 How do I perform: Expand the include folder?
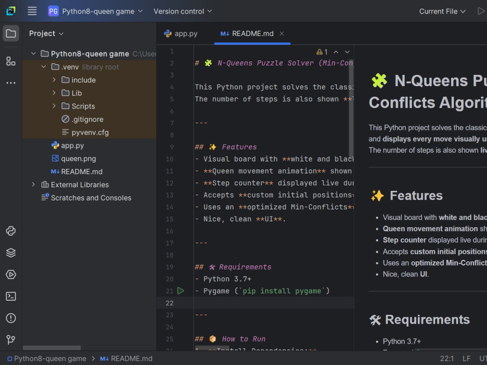click(x=54, y=80)
